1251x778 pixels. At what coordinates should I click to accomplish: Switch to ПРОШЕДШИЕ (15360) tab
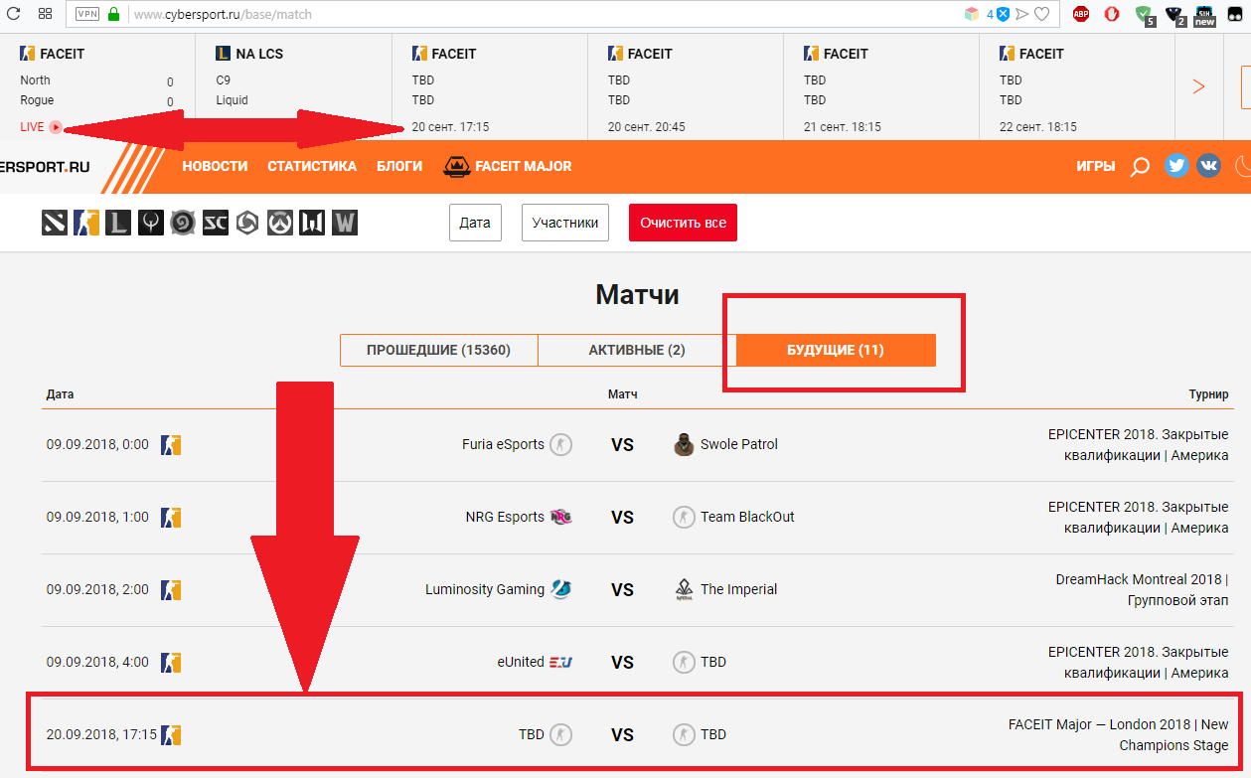tap(438, 350)
